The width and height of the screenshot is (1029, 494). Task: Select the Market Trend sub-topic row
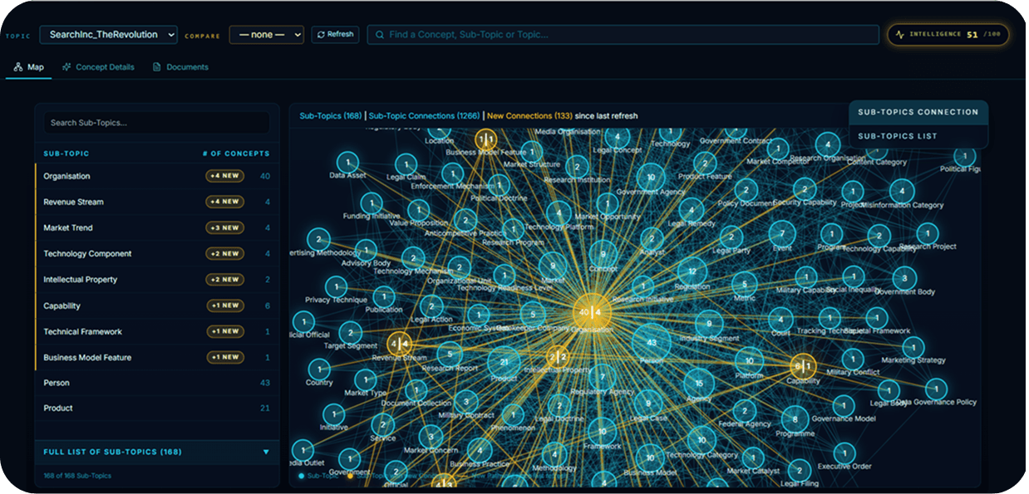pos(157,227)
